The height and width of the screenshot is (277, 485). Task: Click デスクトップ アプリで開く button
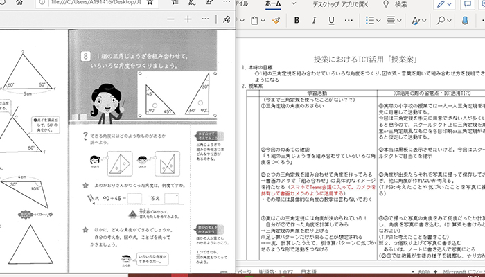(x=340, y=4)
